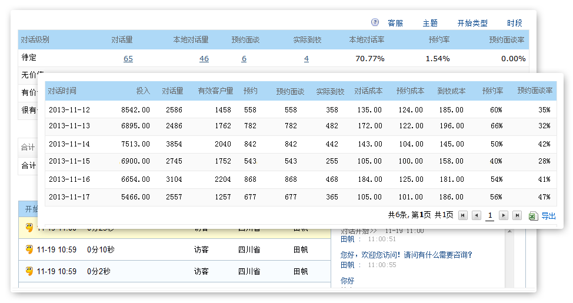Select the 2013-11-14 data row
Image resolution: width=573 pixels, height=303 pixels.
click(x=301, y=144)
